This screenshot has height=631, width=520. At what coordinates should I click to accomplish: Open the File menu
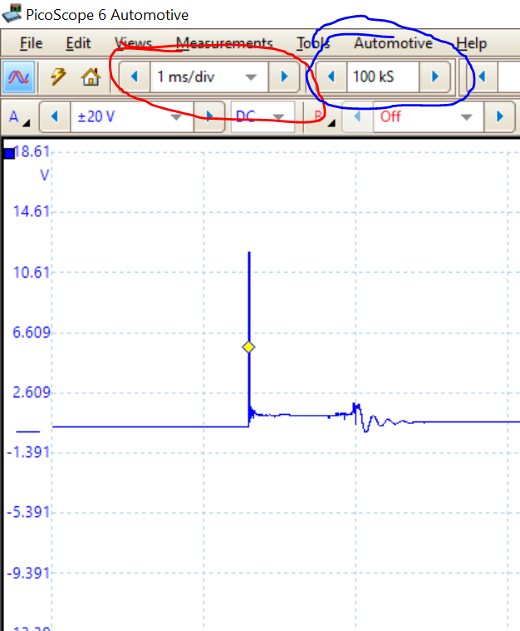point(31,43)
